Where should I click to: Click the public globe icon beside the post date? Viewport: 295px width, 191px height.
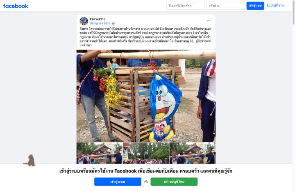pos(113,23)
